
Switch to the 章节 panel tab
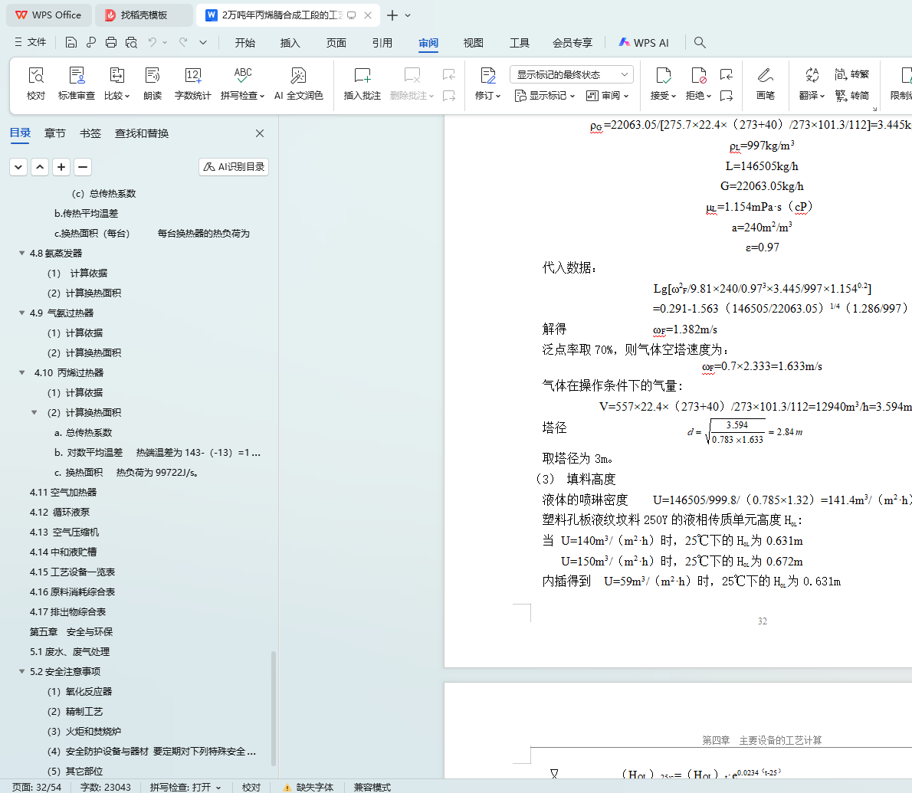(x=54, y=134)
